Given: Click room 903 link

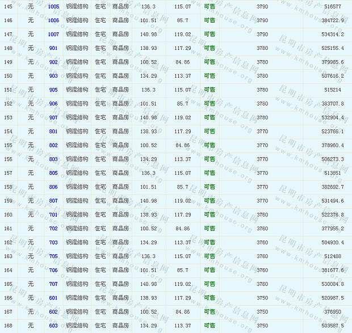Looking at the screenshot, I should click(53, 76).
